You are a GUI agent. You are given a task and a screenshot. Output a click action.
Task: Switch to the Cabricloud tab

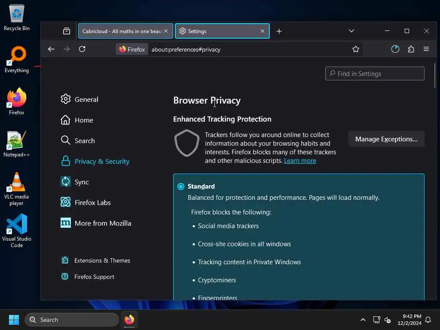[x=125, y=31]
